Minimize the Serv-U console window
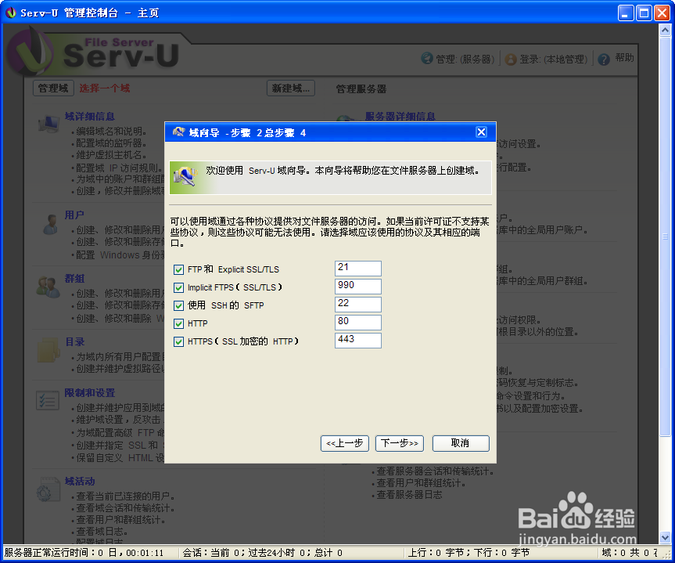Screen dimensions: 675x563 click(626, 13)
